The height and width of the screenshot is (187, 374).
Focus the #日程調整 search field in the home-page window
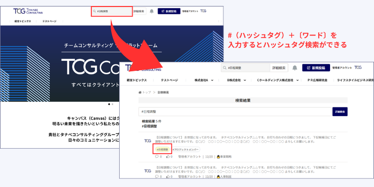pyautogui.click(x=112, y=11)
